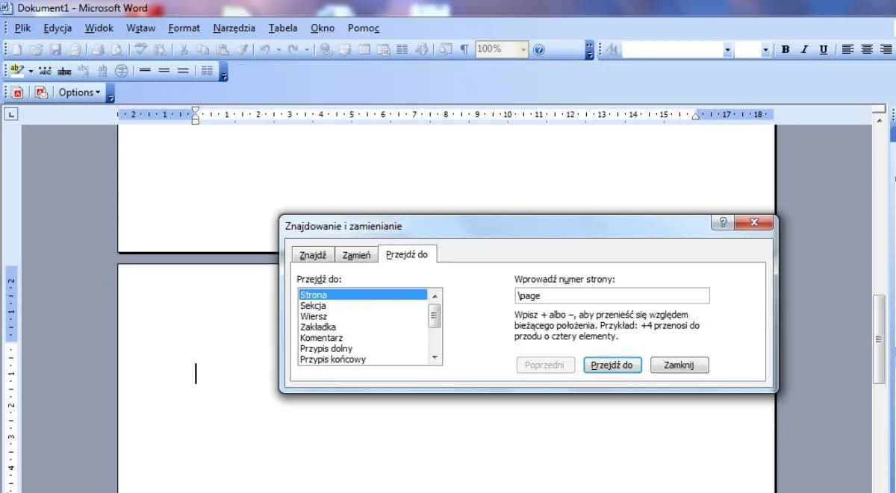Image resolution: width=896 pixels, height=493 pixels.
Task: Click the Zamknij button
Action: tap(679, 365)
